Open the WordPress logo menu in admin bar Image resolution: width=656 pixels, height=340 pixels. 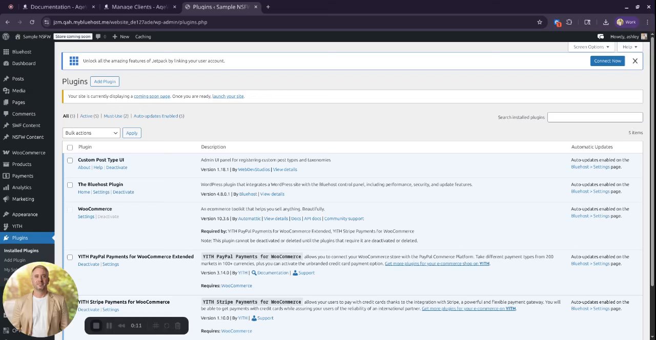[6, 36]
